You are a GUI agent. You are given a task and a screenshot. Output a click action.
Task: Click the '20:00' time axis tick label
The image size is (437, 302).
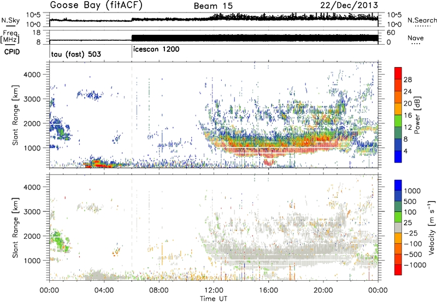pos(323,291)
